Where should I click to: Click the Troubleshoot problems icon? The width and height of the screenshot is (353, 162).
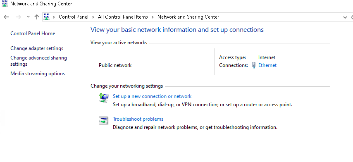click(103, 121)
